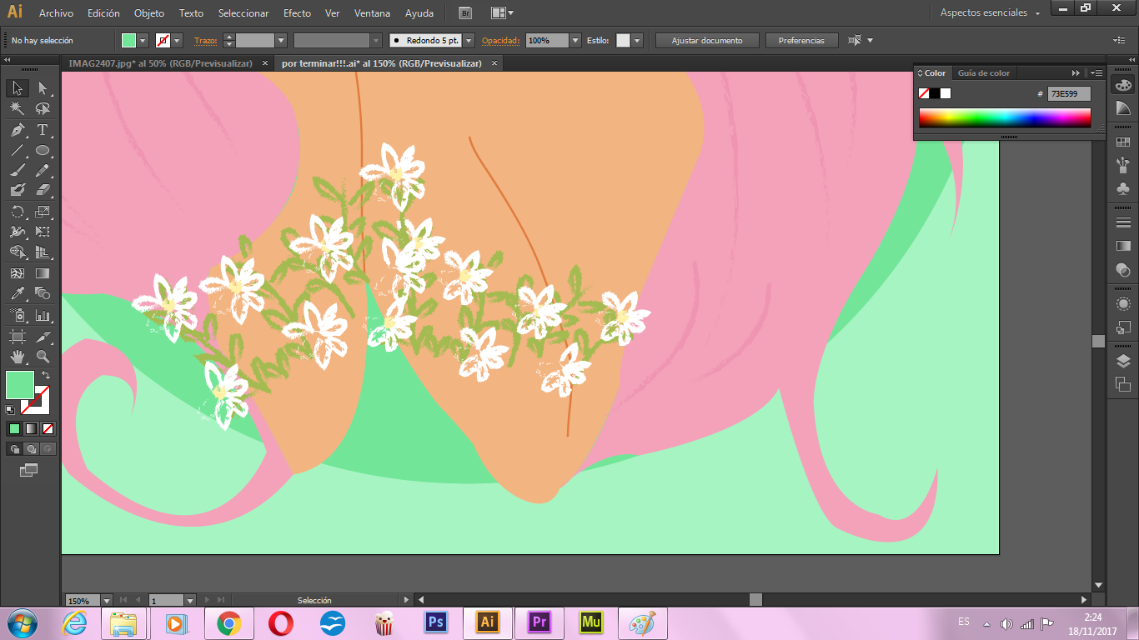Select the Line Segment tool

pos(18,150)
